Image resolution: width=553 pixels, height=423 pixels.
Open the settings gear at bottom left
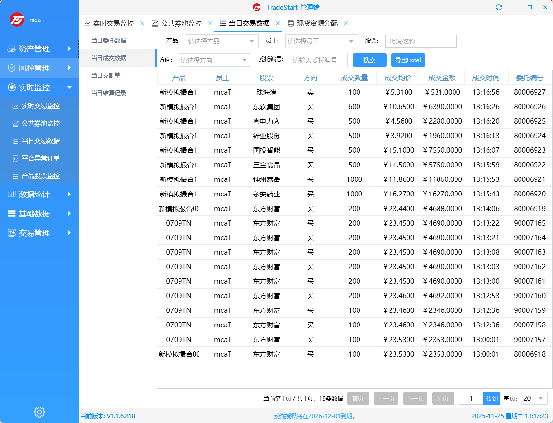click(39, 412)
